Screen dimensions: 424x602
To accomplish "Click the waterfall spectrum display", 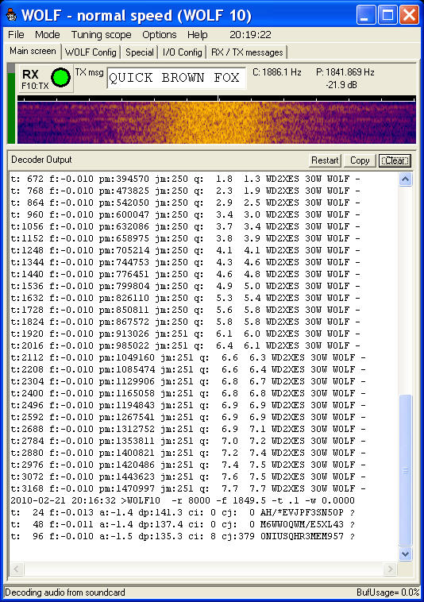I will point(217,123).
